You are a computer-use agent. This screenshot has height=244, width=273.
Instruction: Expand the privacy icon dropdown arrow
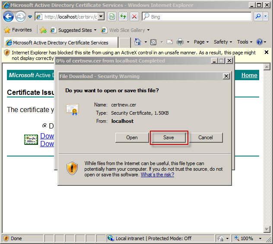point(227,239)
